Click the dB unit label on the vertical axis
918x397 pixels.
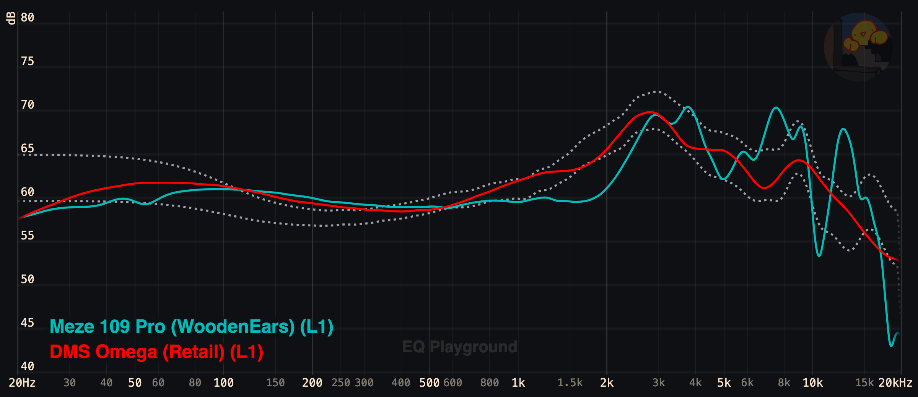click(x=11, y=18)
